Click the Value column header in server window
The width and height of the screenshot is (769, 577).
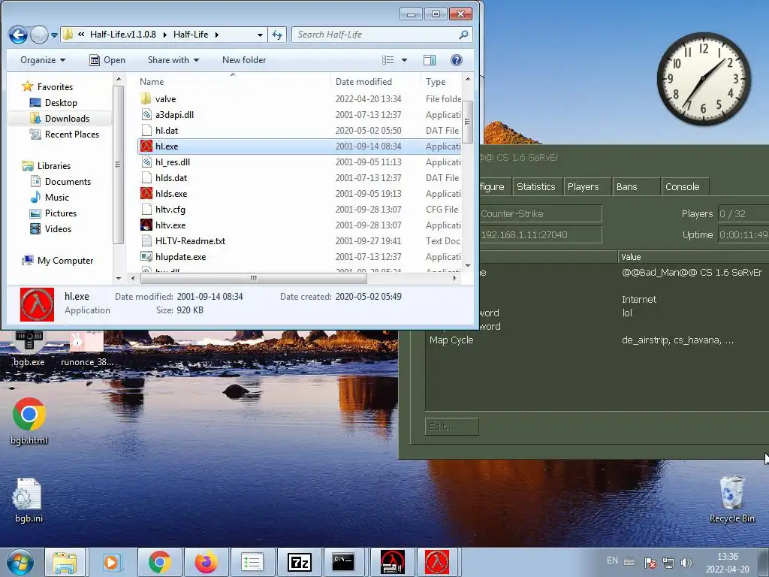click(x=693, y=257)
